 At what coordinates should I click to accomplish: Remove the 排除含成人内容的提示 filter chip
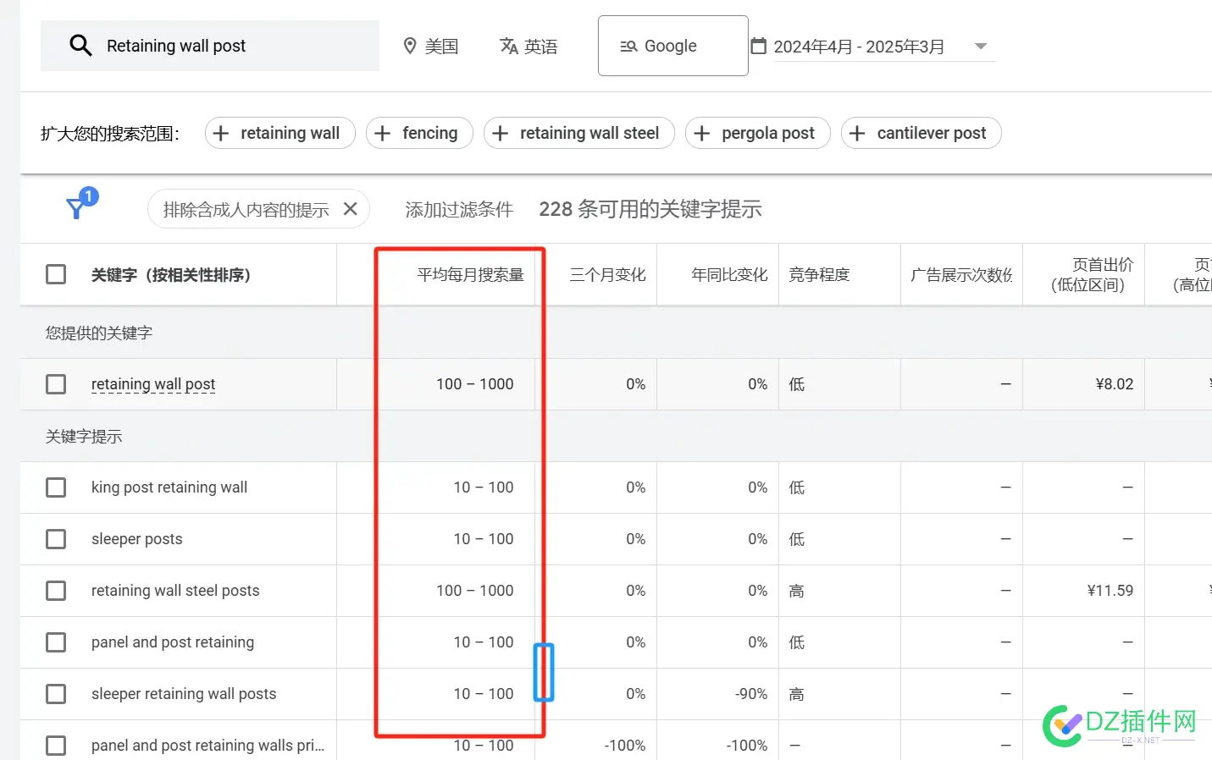click(351, 209)
